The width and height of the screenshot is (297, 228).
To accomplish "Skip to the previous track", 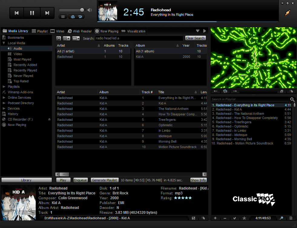I will point(17,13).
